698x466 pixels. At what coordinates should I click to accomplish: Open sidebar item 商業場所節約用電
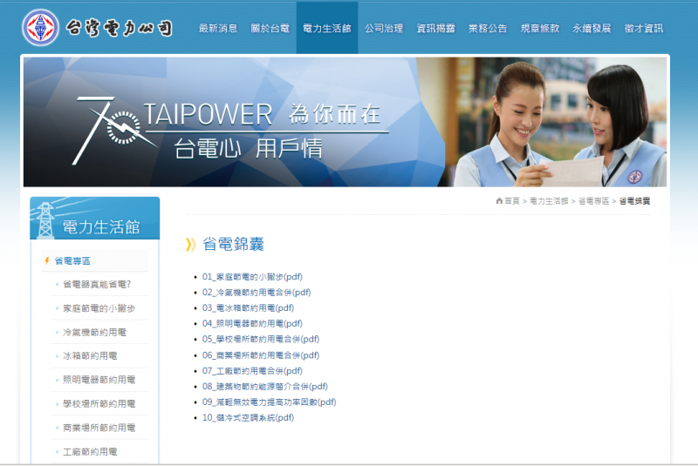(99, 428)
